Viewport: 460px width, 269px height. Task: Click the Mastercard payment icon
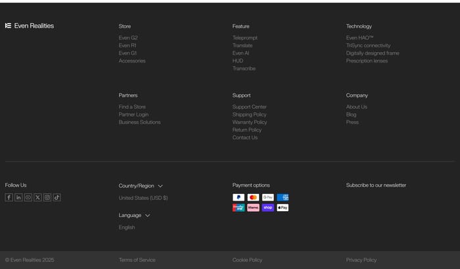tap(253, 197)
